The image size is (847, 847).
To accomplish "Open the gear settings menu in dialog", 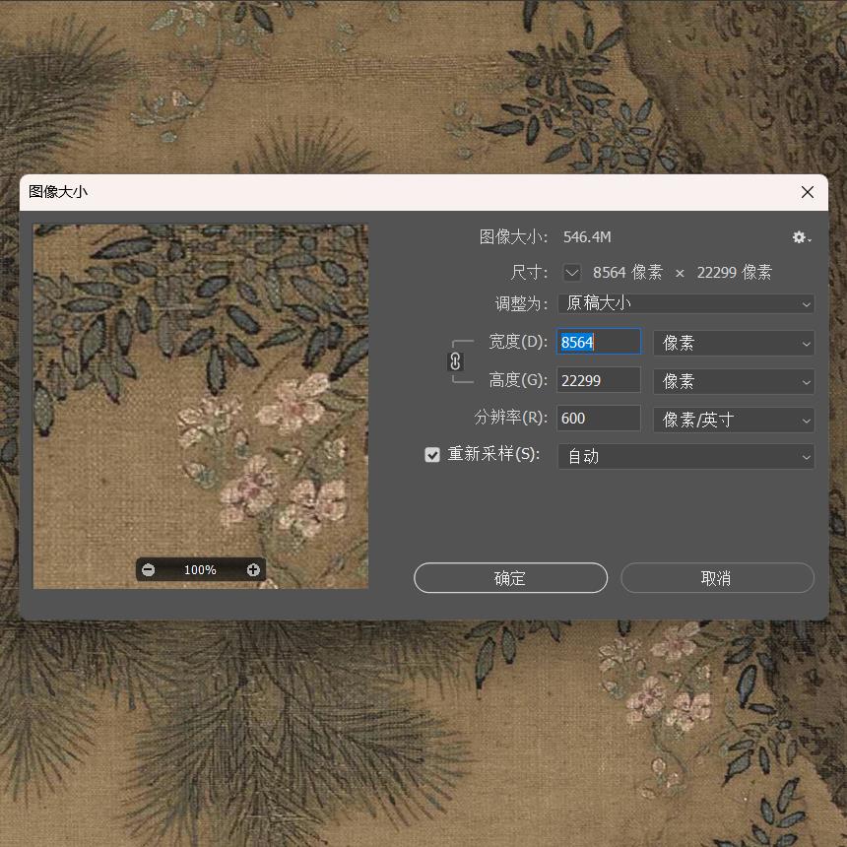I will click(802, 237).
